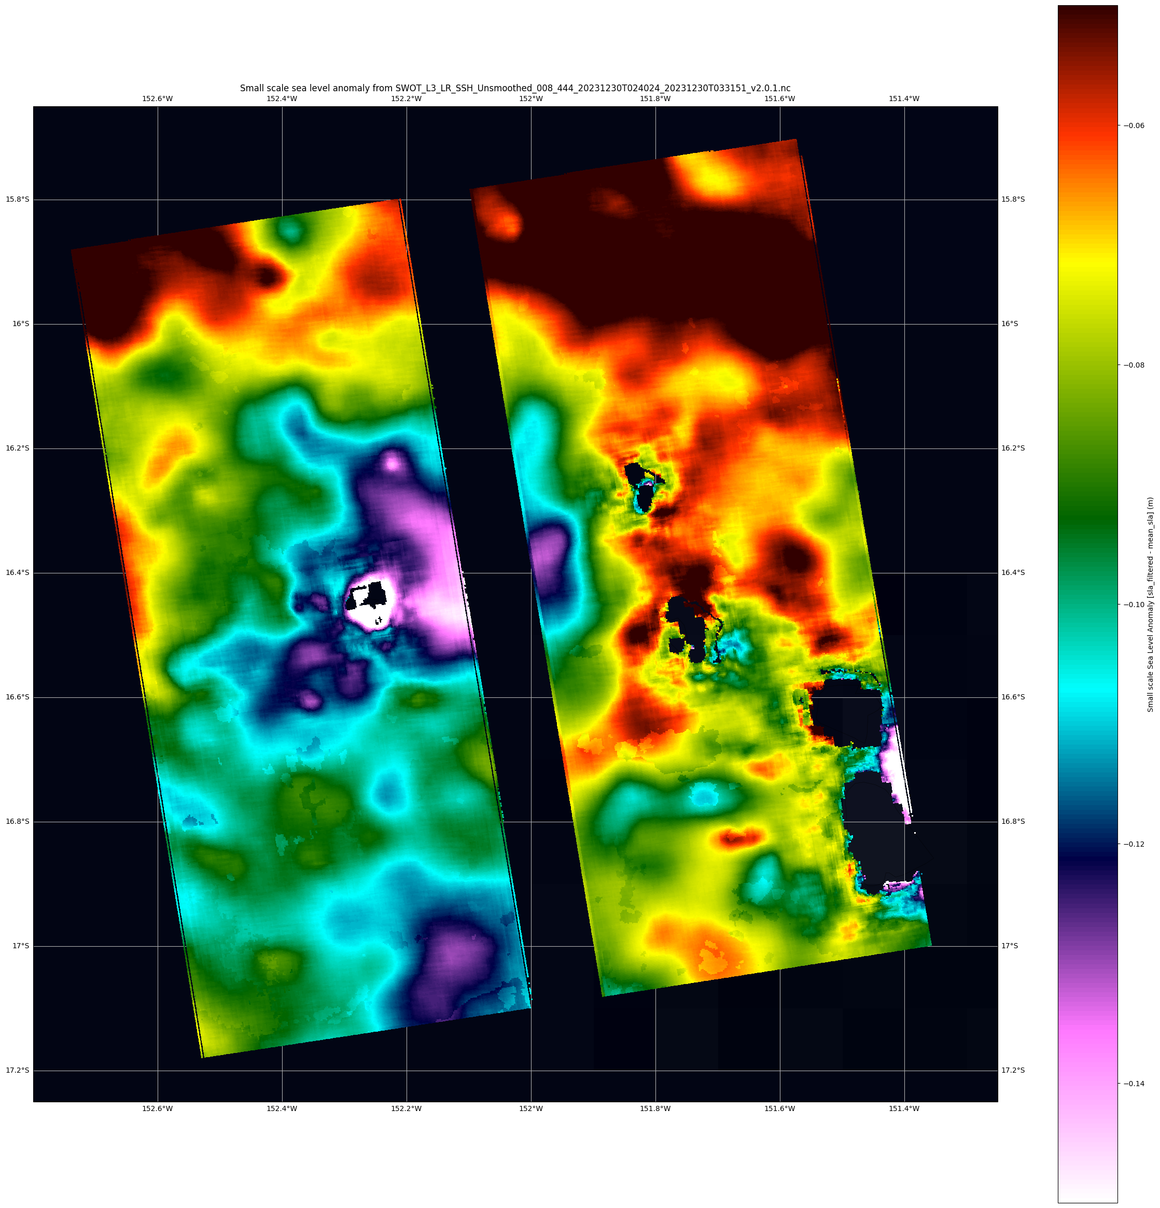1160x1208 pixels.
Task: Click the 152.4°W label on top axis
Action: pyautogui.click(x=282, y=99)
